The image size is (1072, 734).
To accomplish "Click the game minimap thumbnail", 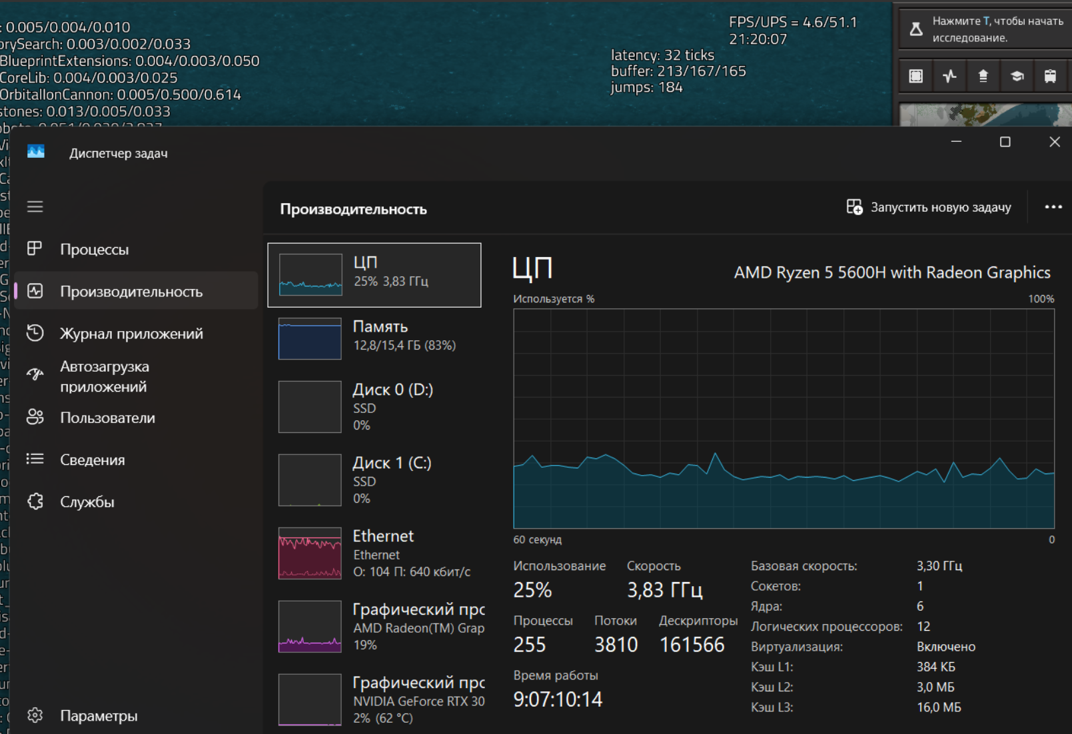I will coord(985,115).
